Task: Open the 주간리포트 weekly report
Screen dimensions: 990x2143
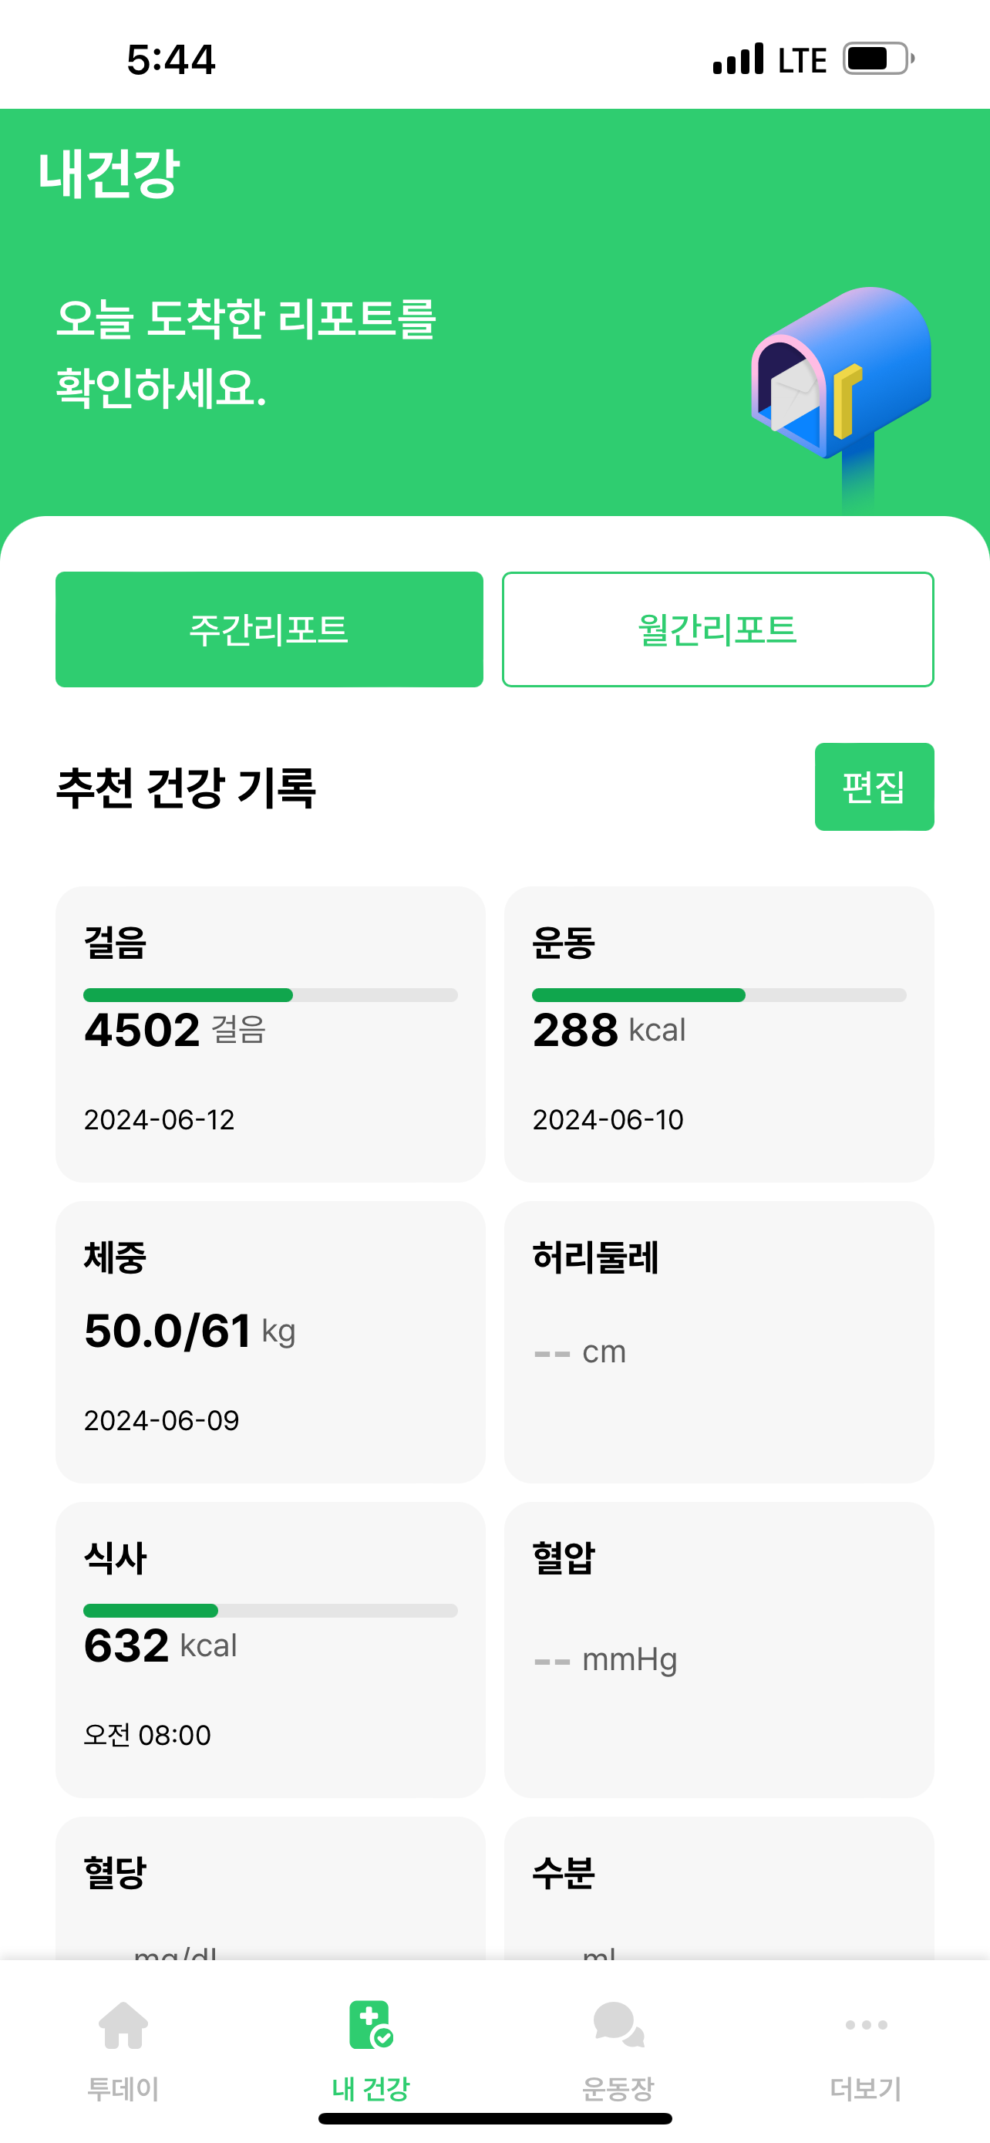Action: (x=269, y=629)
